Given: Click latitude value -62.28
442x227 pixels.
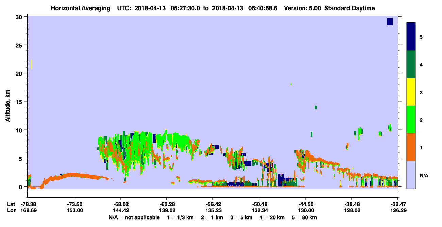Looking at the screenshot, I should pyautogui.click(x=166, y=204).
